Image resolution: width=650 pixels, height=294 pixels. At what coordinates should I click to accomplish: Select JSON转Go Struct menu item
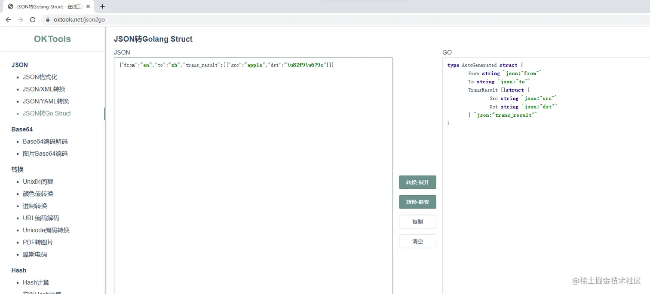47,113
